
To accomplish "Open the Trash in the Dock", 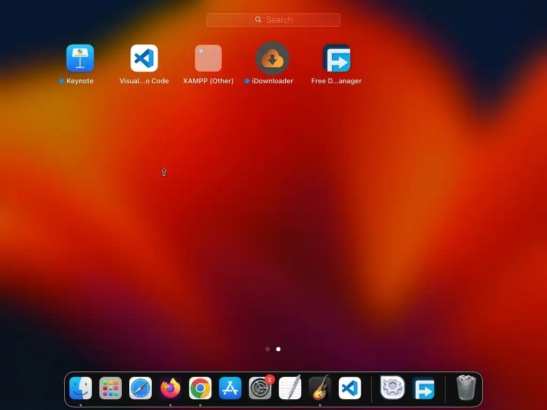I will pyautogui.click(x=466, y=388).
